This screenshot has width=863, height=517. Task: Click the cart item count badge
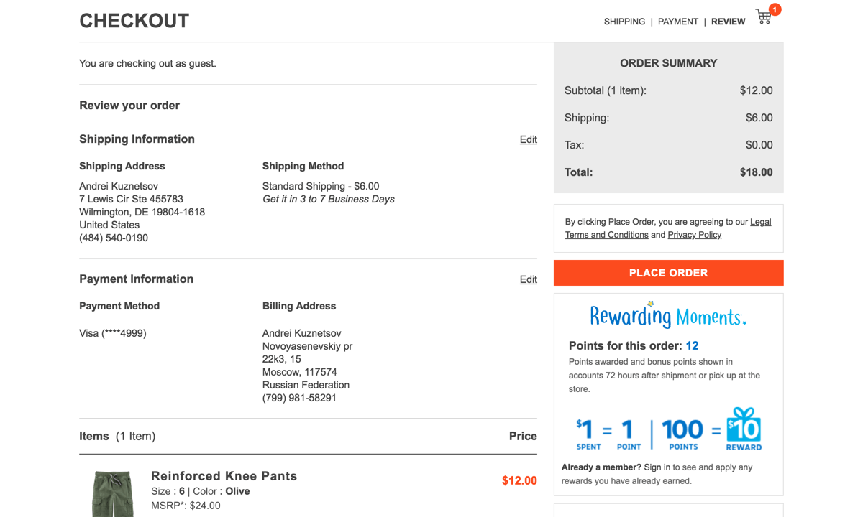[x=775, y=9]
